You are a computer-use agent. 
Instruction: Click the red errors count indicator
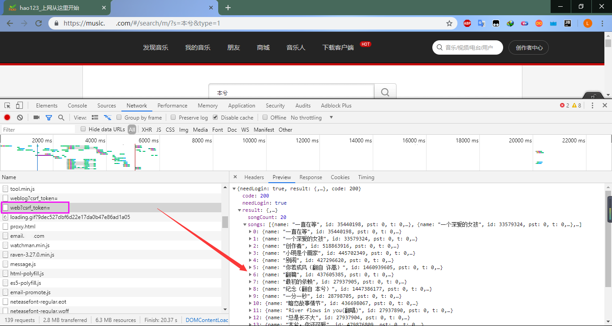(x=565, y=106)
